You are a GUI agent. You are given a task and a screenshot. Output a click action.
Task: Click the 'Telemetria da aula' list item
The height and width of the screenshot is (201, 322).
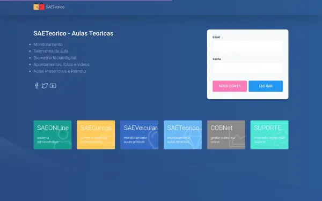point(51,51)
